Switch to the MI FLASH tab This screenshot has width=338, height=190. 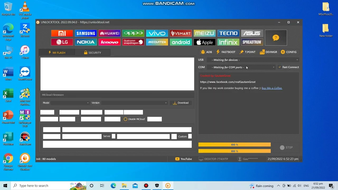(x=57, y=53)
